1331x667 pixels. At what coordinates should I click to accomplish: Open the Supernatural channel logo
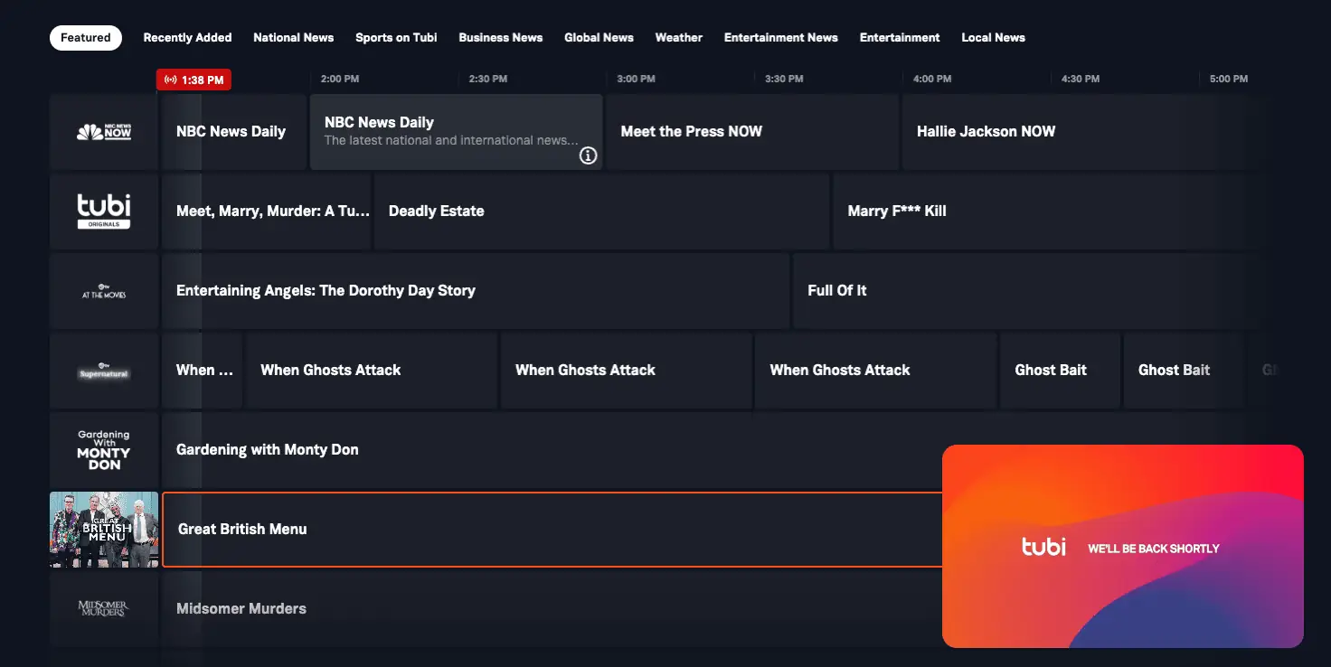click(x=104, y=371)
